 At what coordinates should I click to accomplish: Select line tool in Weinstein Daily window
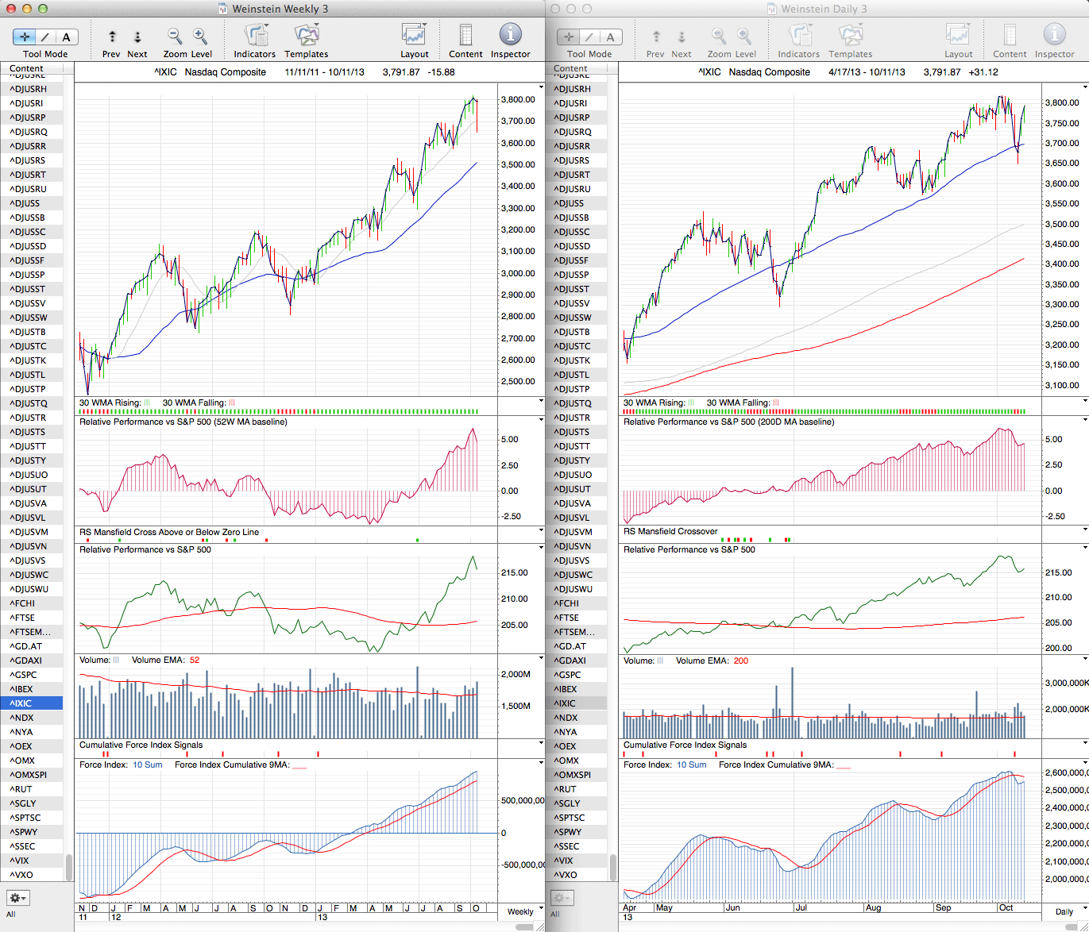coord(589,37)
